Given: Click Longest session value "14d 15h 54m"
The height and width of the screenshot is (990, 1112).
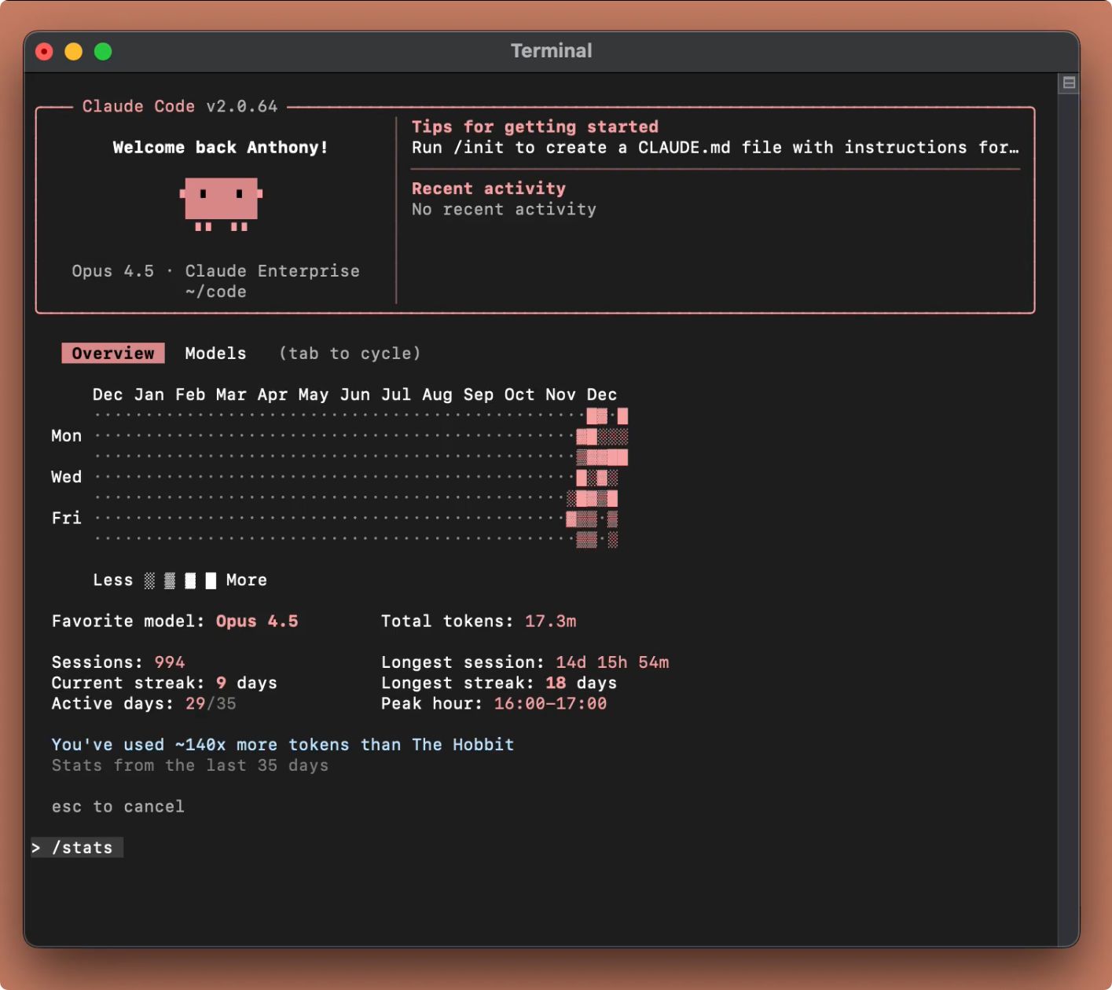Looking at the screenshot, I should coord(613,662).
